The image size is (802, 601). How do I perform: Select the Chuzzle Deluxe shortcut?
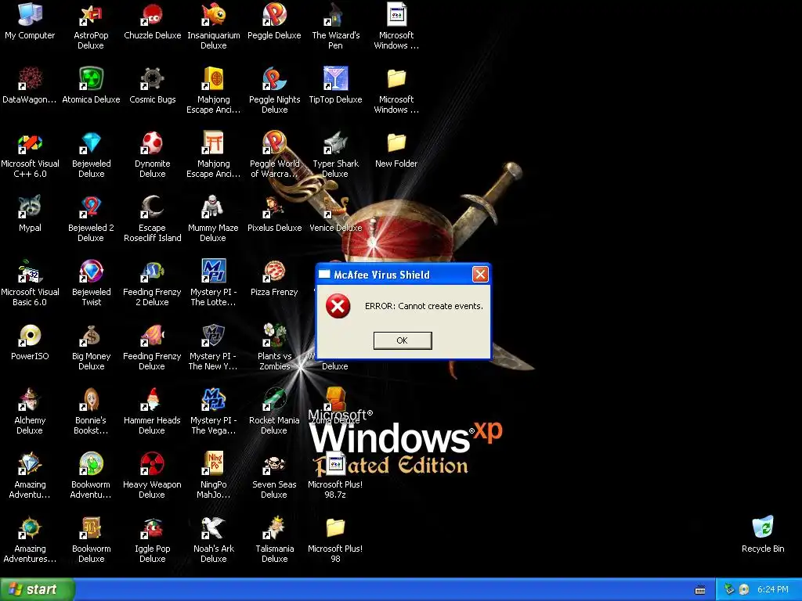click(x=152, y=15)
